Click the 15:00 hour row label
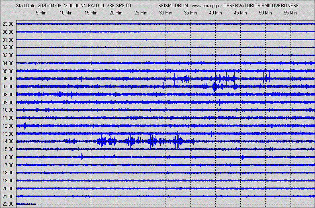The image size is (315, 208). [x=8, y=149]
